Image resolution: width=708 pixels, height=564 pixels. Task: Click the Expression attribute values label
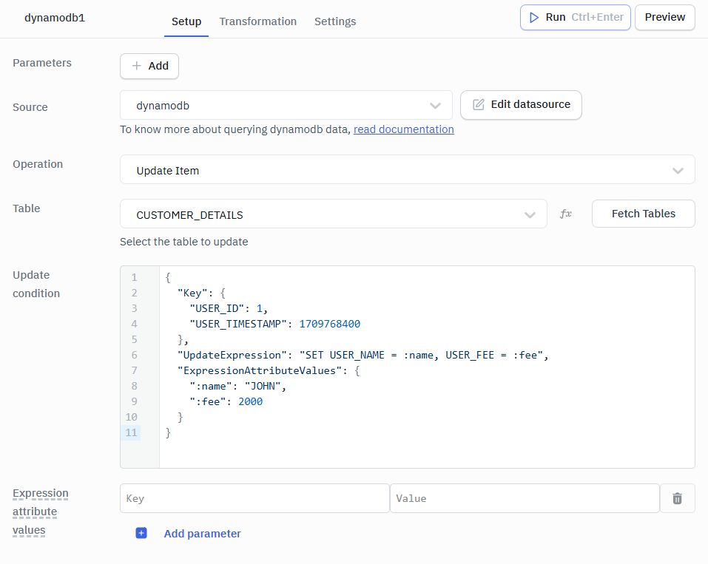[x=40, y=512]
